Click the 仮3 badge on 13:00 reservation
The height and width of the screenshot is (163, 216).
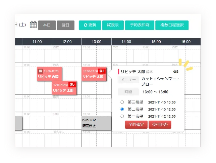point(102,71)
